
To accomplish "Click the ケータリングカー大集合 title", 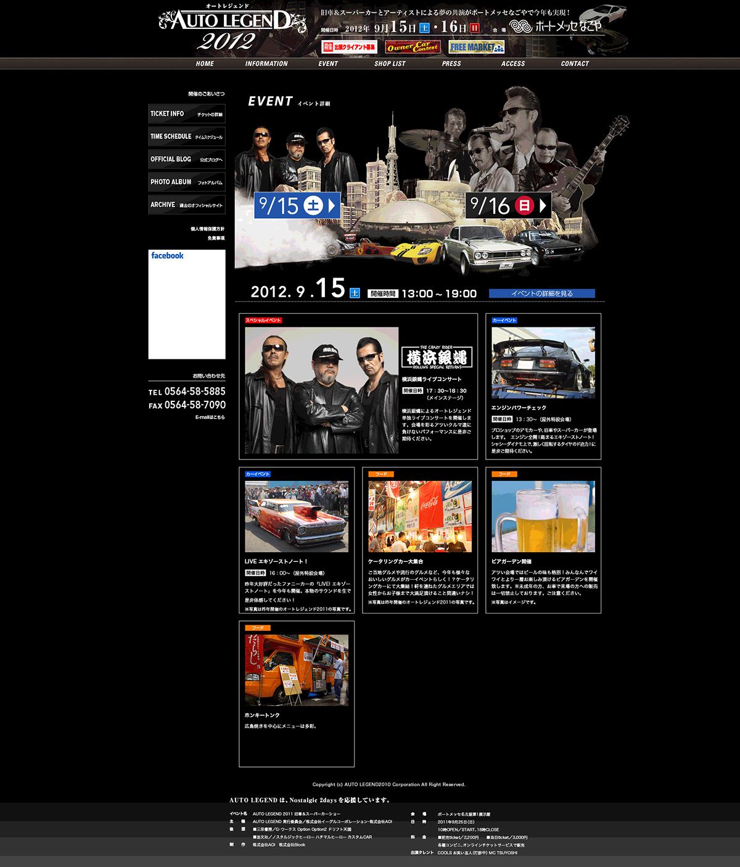I will pos(395,562).
